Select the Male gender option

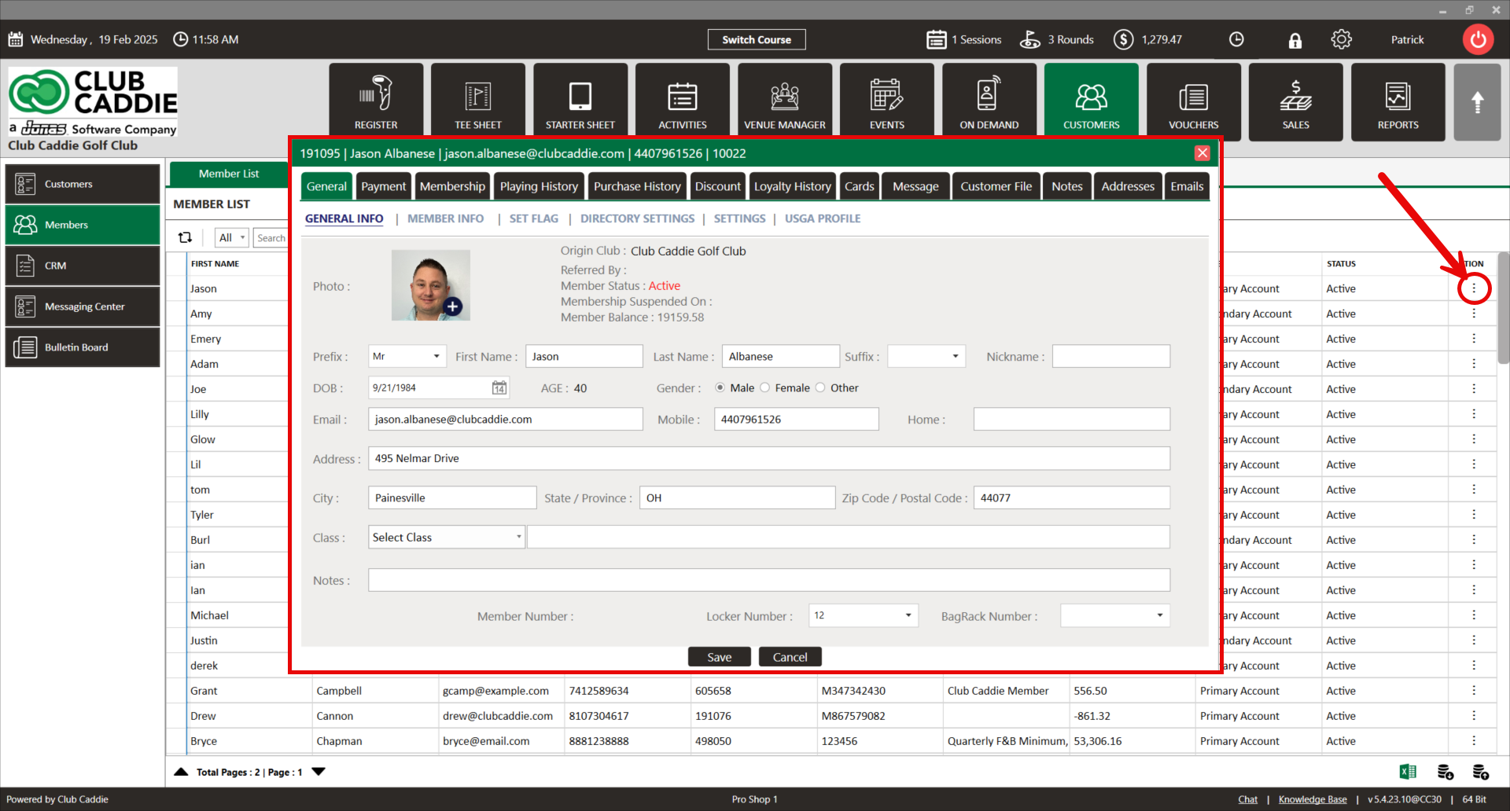point(720,387)
